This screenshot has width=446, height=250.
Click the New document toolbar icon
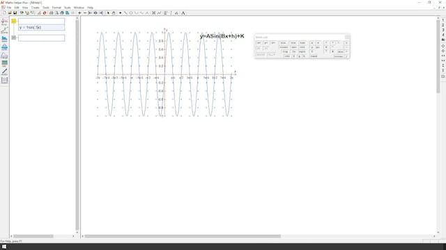coord(4,12)
